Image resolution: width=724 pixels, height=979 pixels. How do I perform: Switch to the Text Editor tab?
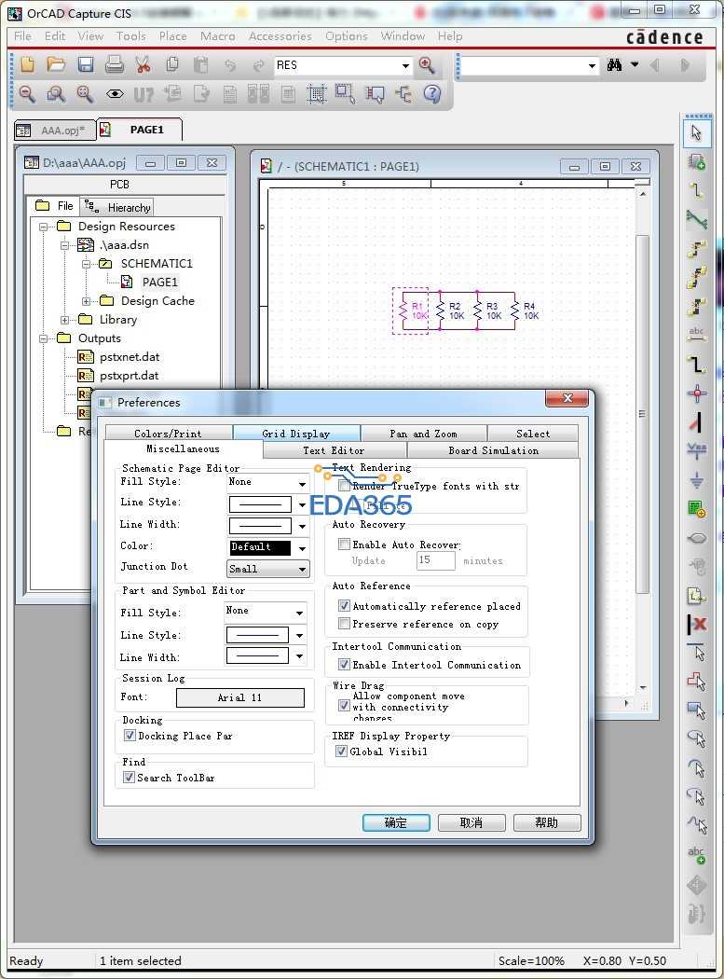click(334, 450)
